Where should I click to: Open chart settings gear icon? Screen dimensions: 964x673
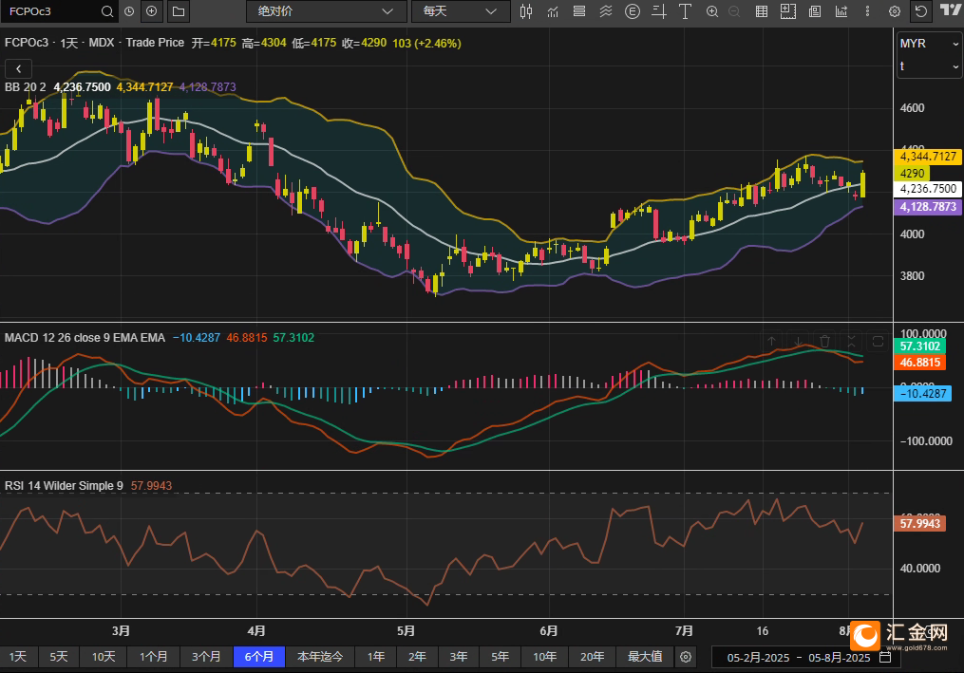coord(894,11)
